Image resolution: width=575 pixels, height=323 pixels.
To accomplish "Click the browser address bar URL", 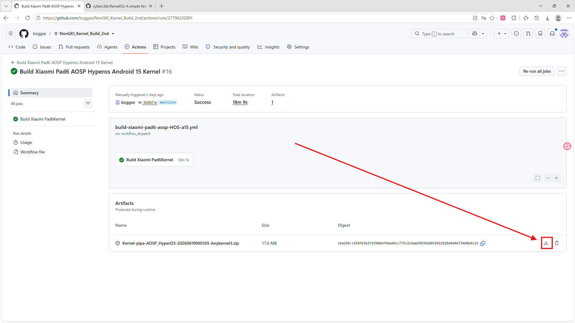I will pyautogui.click(x=118, y=18).
